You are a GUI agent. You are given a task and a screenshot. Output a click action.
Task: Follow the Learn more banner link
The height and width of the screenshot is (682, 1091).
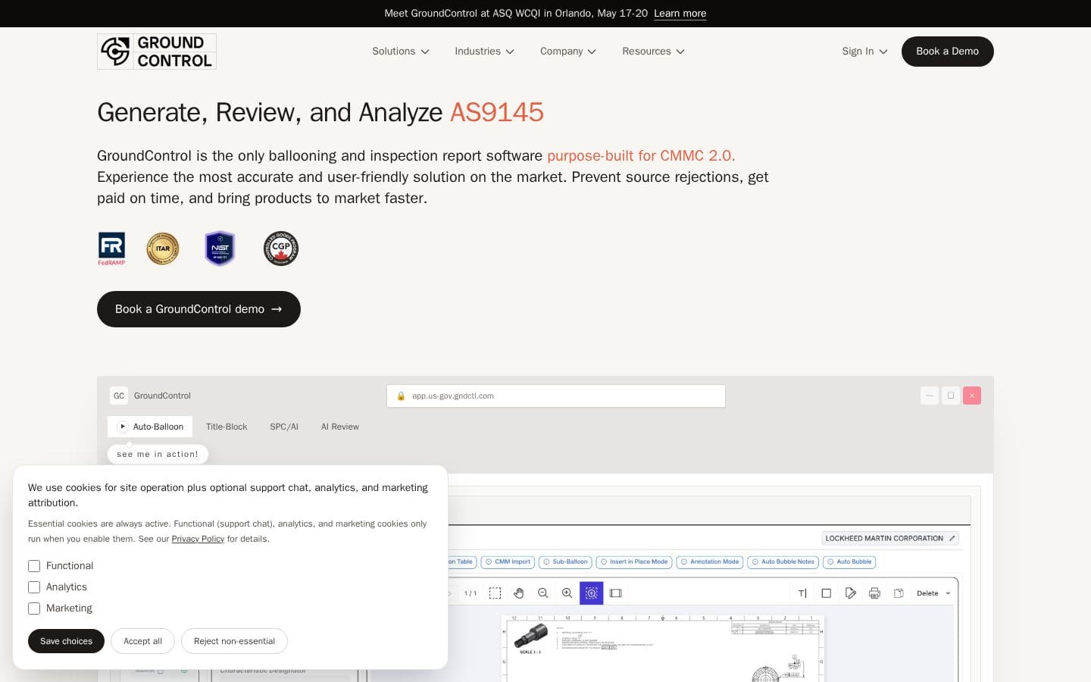(680, 14)
